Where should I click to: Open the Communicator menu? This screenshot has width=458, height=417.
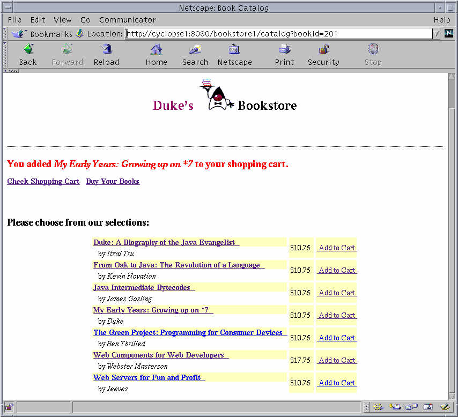[x=127, y=20]
